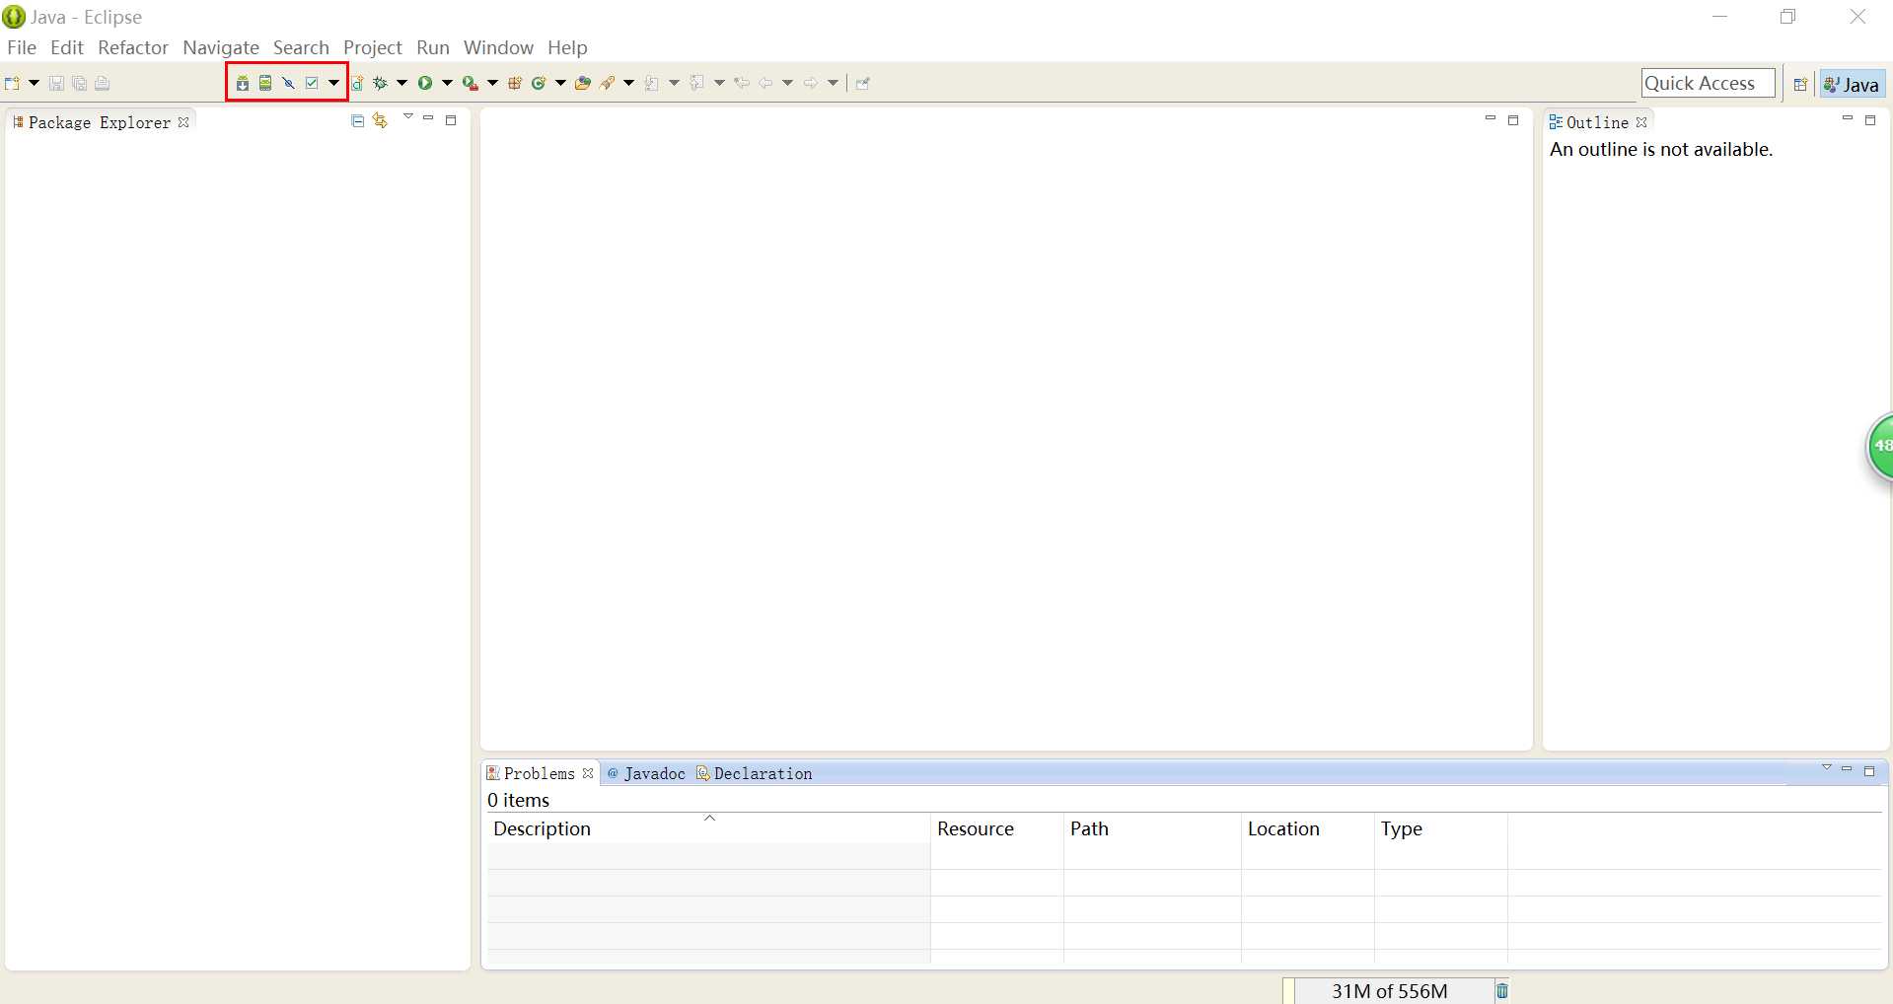Viewport: 1893px width, 1004px height.
Task: Click the heap status 31M of 556M
Action: (x=1389, y=991)
